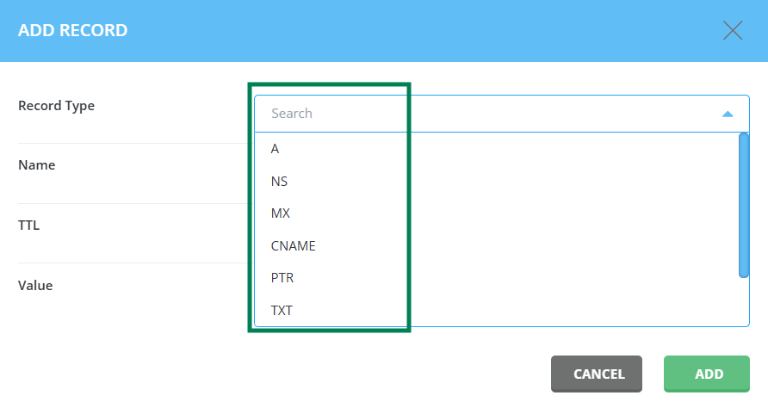
Task: Close the Add Record dialog
Action: [x=732, y=30]
